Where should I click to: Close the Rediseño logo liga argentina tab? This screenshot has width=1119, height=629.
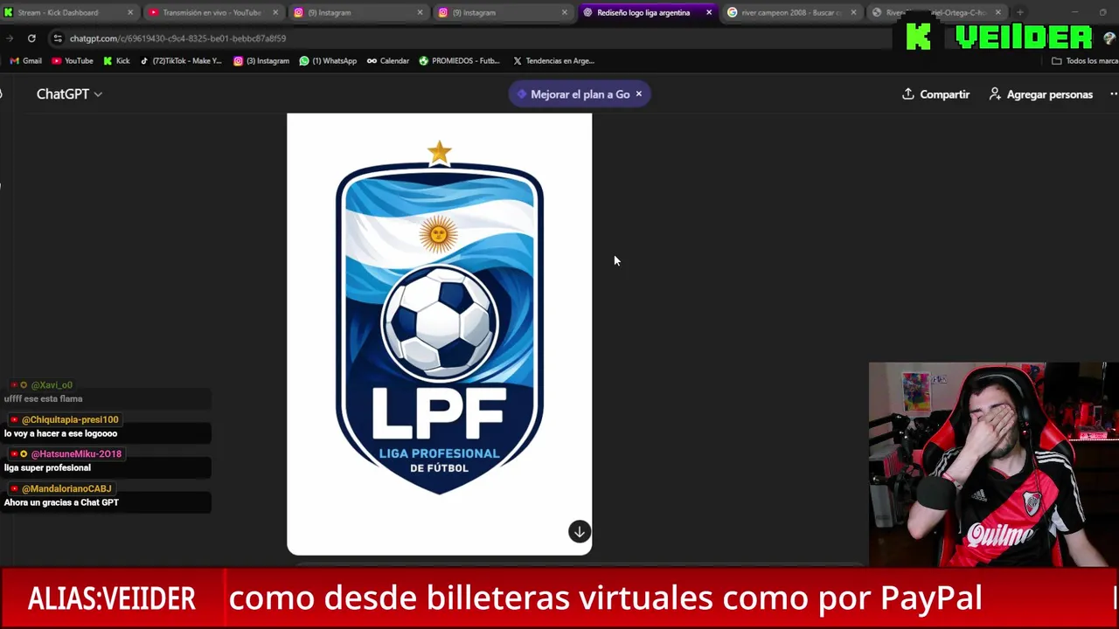point(709,12)
